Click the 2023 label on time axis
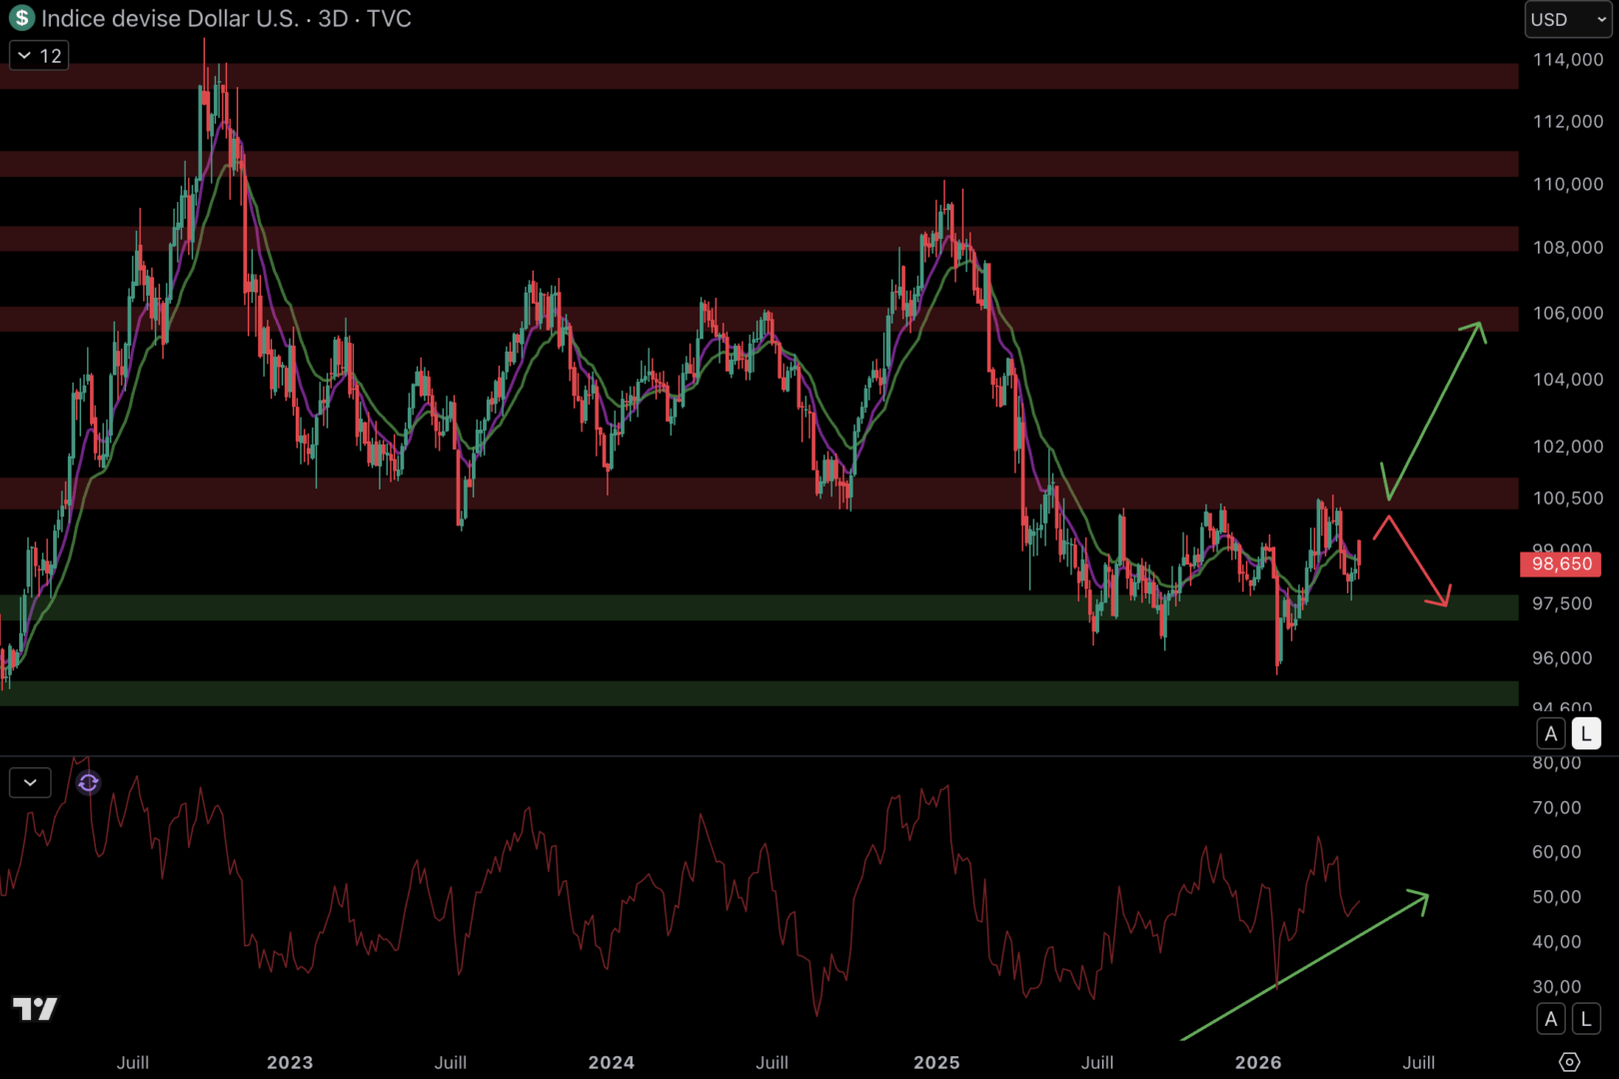 coord(289,1062)
